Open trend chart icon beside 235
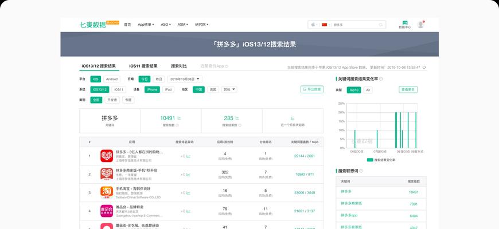499x229 pixels. [x=237, y=118]
